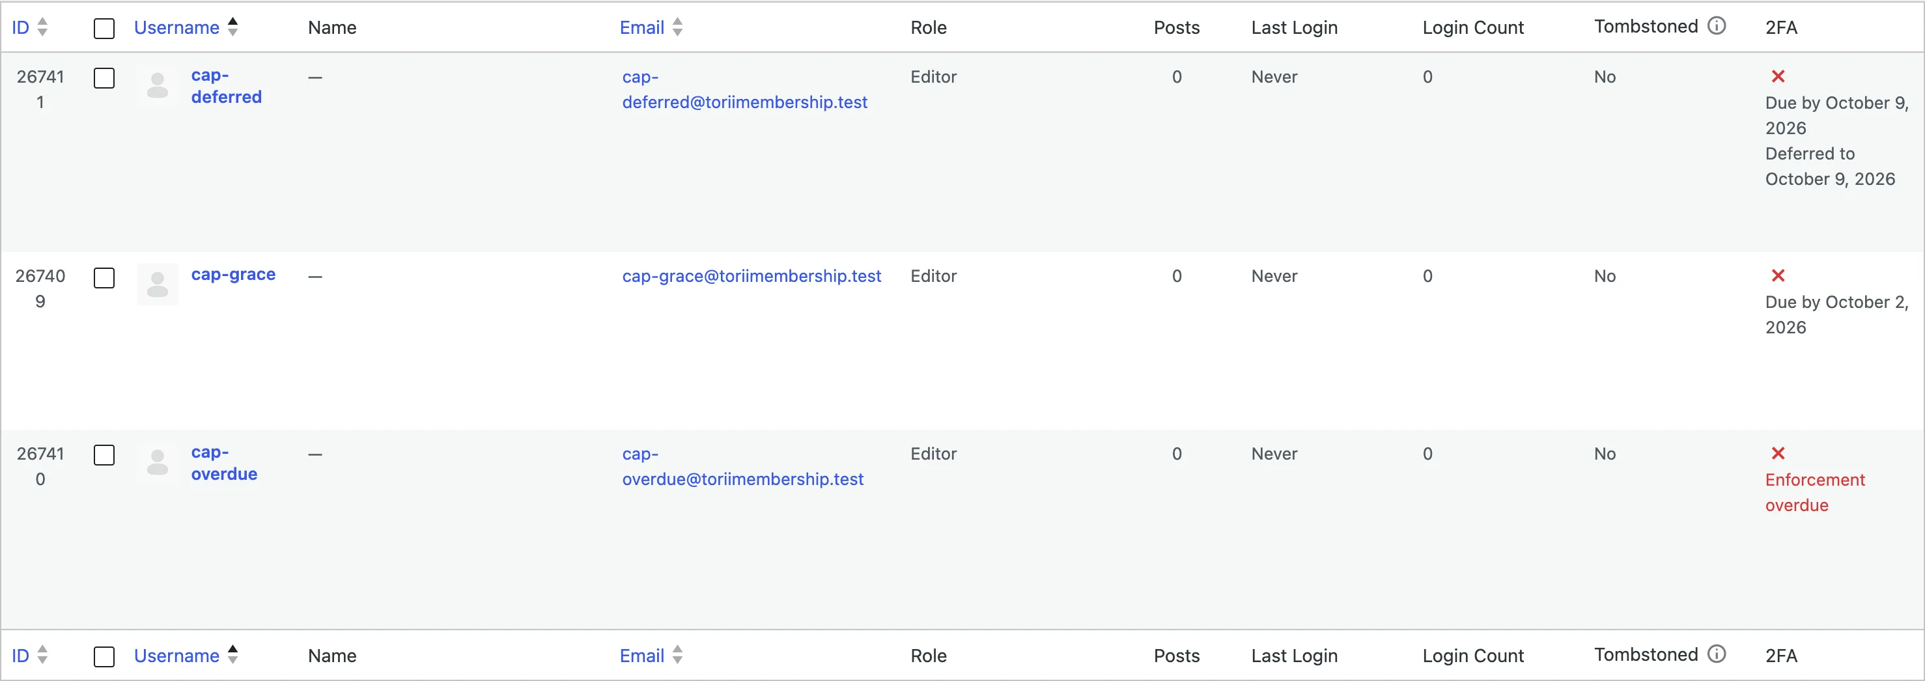
Task: Click the red 2FA X for cap-overdue
Action: (x=1778, y=453)
